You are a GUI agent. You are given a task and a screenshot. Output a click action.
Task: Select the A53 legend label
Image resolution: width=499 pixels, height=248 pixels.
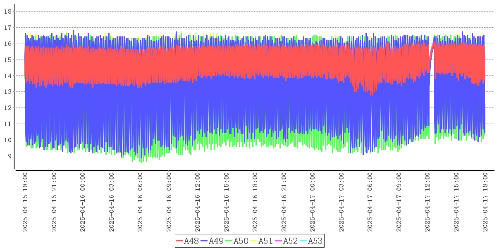pyautogui.click(x=315, y=241)
